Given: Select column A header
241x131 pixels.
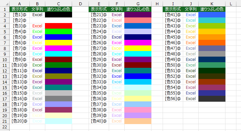Looking at the screenshot, I should pyautogui.click(x=20, y=4).
